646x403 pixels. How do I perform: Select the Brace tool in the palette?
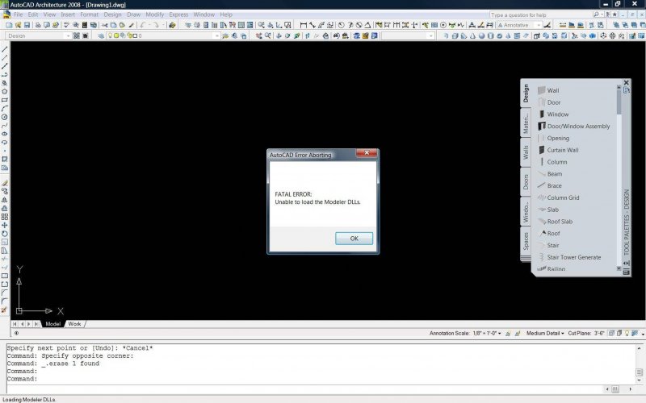(x=550, y=186)
